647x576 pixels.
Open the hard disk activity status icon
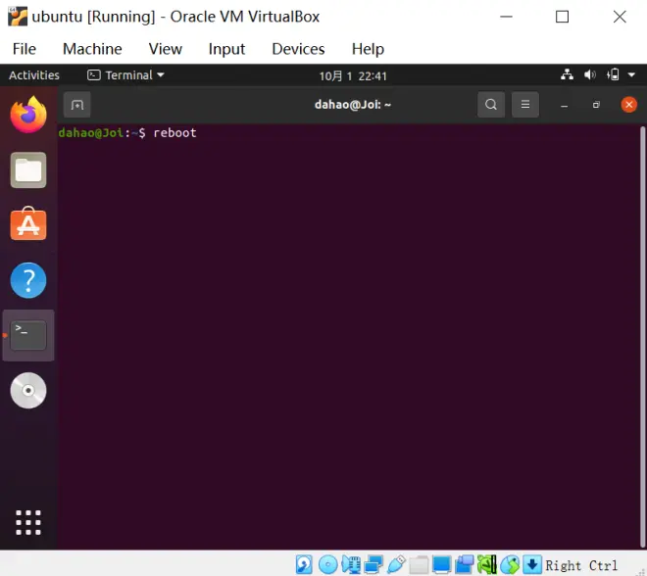pos(304,564)
